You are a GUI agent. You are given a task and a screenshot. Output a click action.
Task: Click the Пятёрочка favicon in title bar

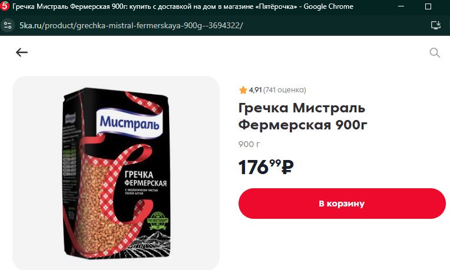[x=5, y=6]
